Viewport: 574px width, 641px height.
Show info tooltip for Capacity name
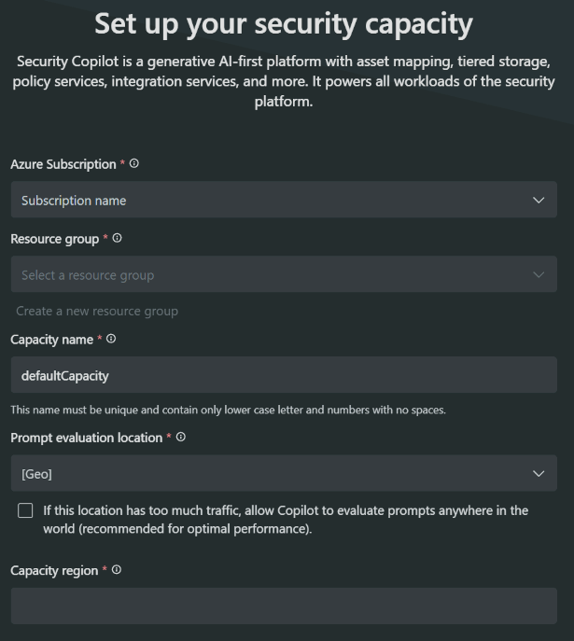[111, 339]
